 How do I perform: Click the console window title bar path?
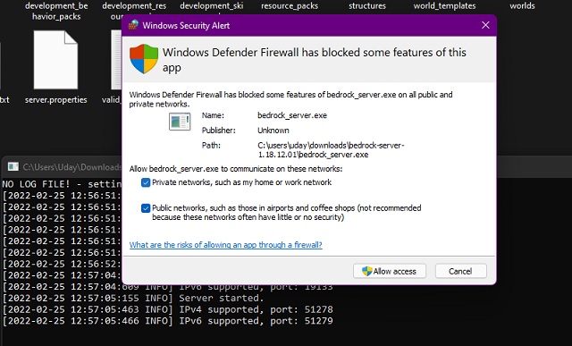coord(71,167)
